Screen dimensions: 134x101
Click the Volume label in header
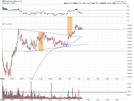103,3
